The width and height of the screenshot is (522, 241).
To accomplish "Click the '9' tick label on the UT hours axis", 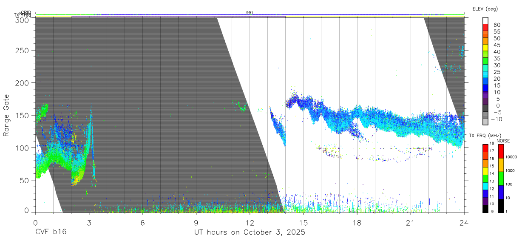I will (196, 222).
